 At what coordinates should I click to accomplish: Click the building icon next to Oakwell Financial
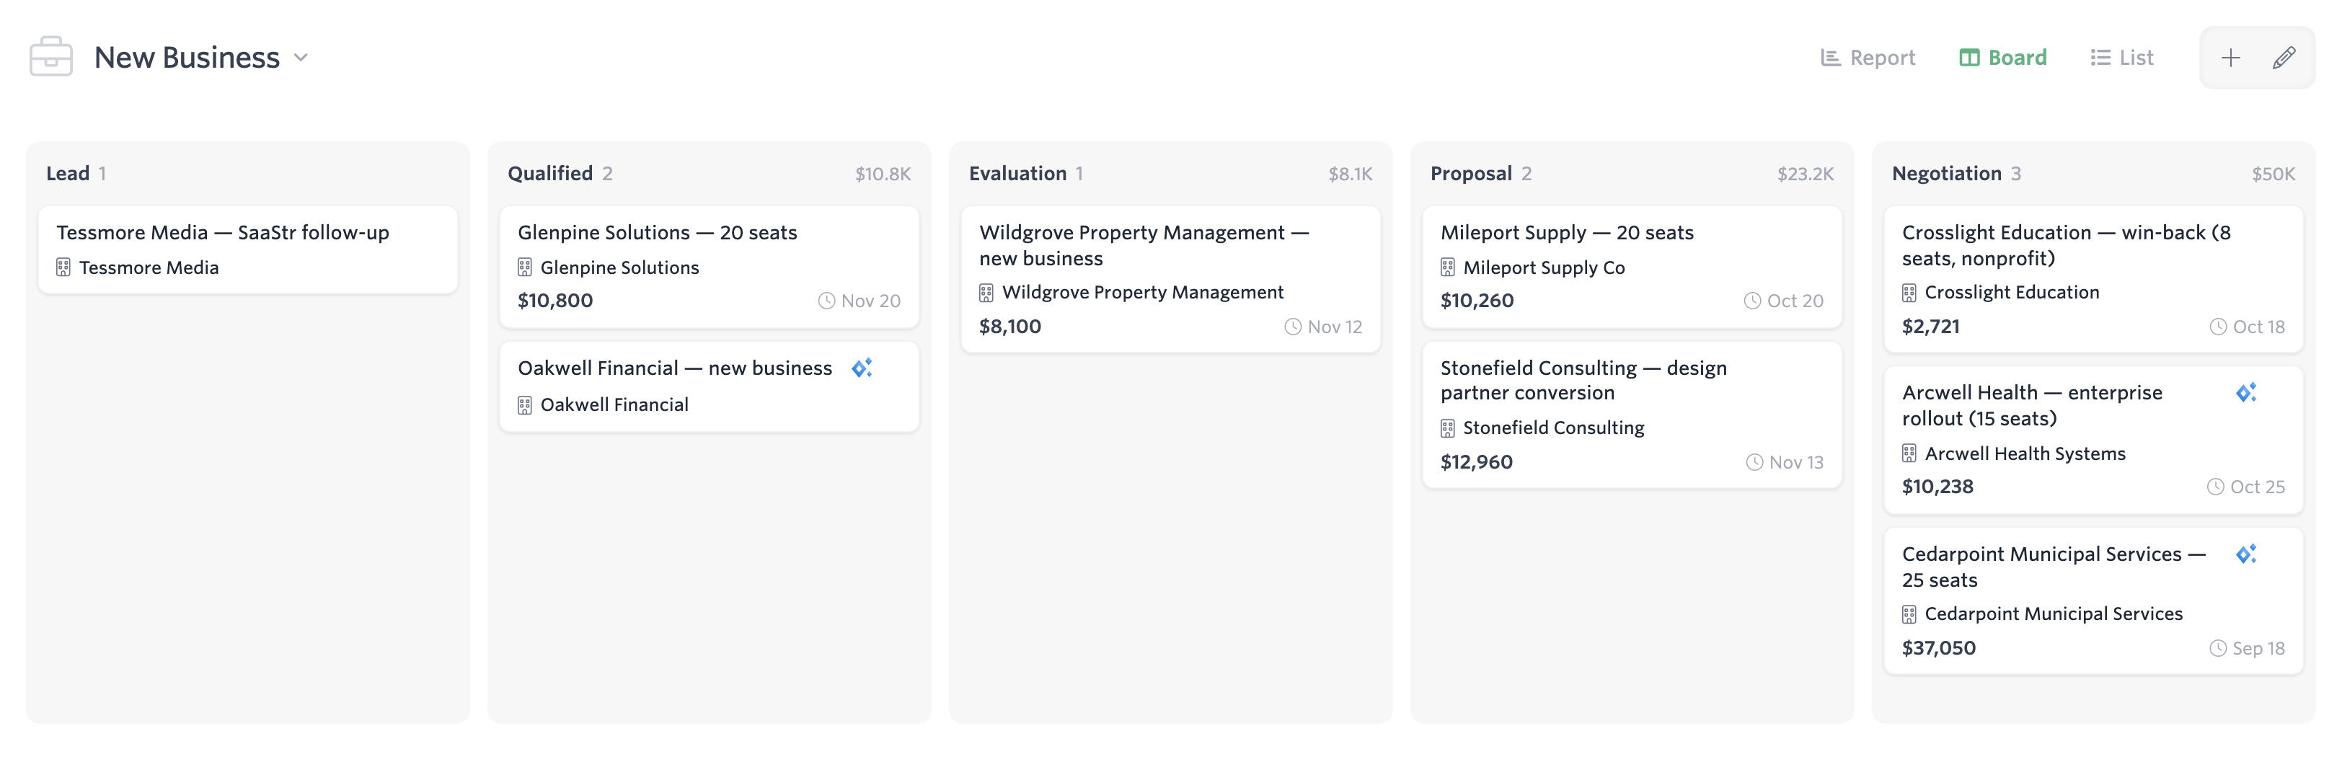tap(525, 404)
